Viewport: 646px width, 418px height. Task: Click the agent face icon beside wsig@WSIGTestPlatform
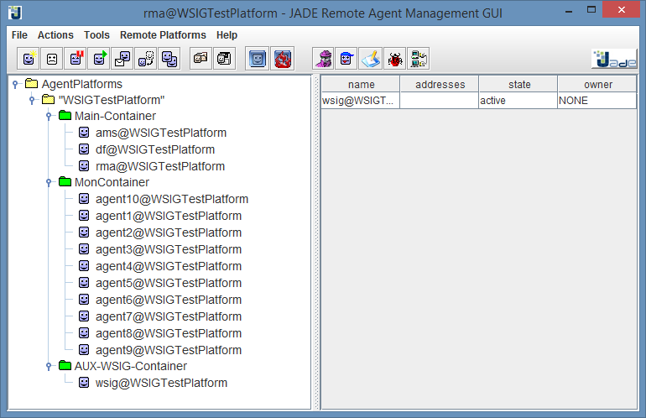84,383
